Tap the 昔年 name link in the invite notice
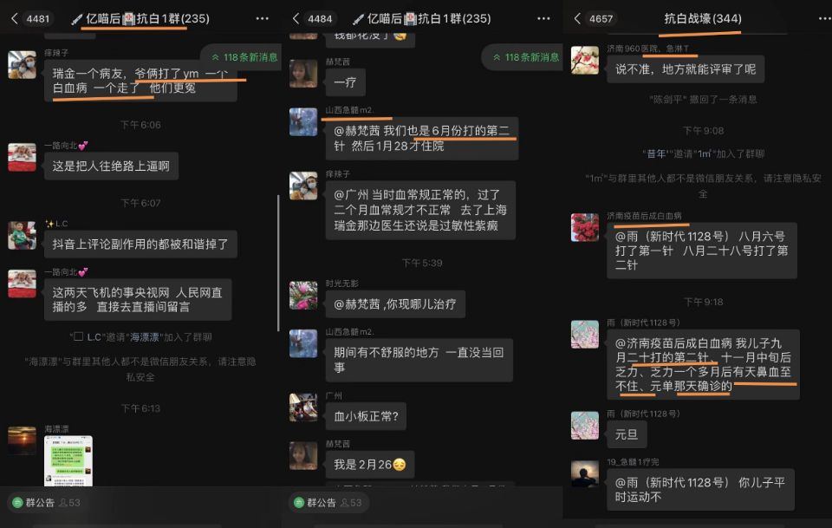The width and height of the screenshot is (832, 528). click(x=656, y=153)
